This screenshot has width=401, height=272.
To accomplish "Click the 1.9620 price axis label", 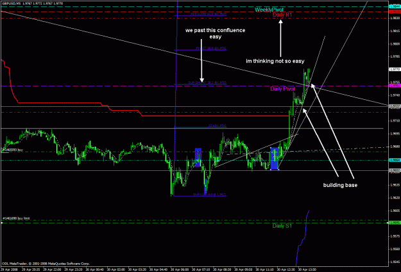I will coord(395,198).
